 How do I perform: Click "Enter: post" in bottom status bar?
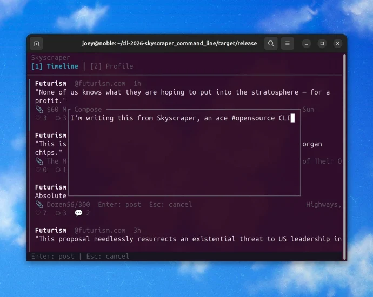(x=53, y=256)
